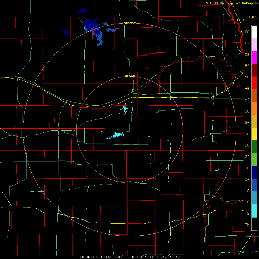Click the medium blue legend swatch
Viewport: 259px width, 259px height.
point(254,185)
